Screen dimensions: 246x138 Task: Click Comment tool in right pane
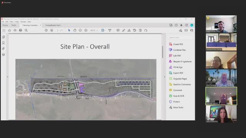176,90
